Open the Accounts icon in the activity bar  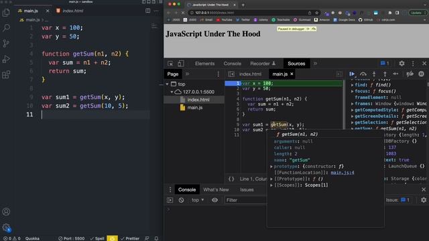tap(6, 212)
